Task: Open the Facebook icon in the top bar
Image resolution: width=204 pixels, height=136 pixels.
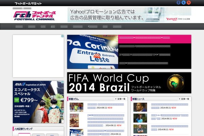Action: pyautogui.click(x=178, y=2)
